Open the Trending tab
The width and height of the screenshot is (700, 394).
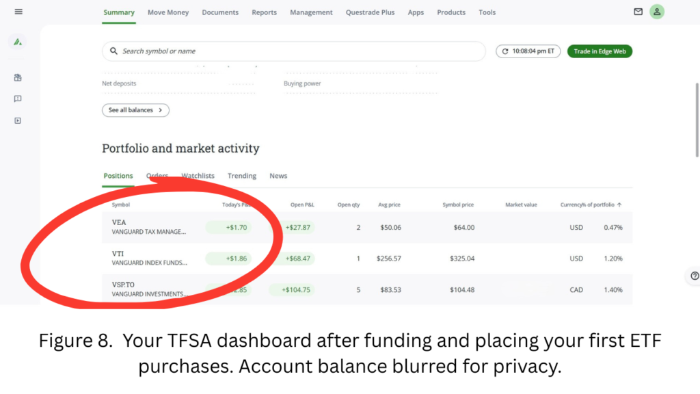[241, 176]
